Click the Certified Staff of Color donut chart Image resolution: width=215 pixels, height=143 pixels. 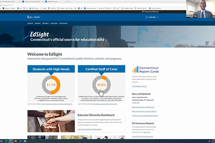pyautogui.click(x=101, y=85)
